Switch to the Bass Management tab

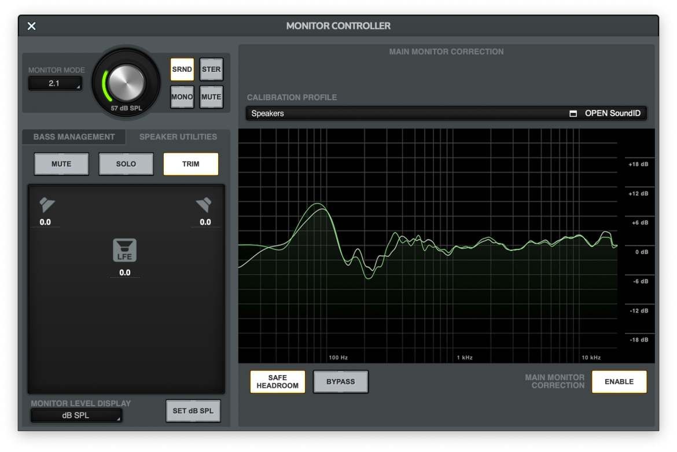point(74,137)
